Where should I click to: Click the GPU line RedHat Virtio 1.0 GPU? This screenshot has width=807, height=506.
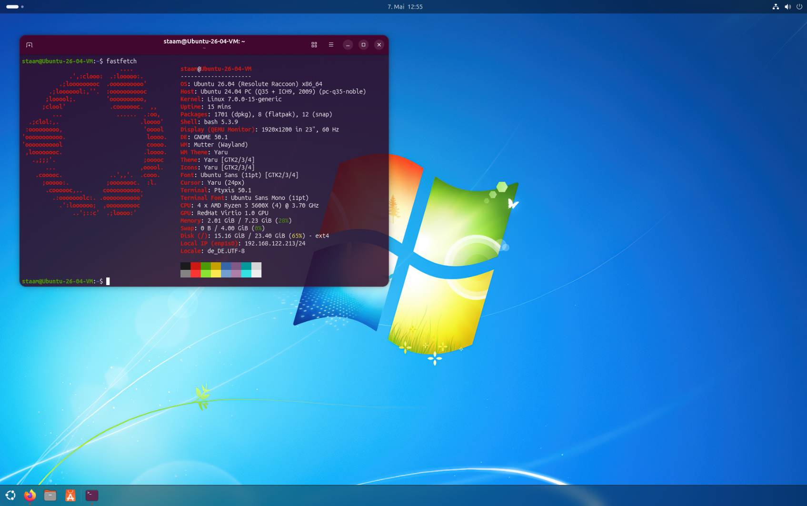[224, 213]
